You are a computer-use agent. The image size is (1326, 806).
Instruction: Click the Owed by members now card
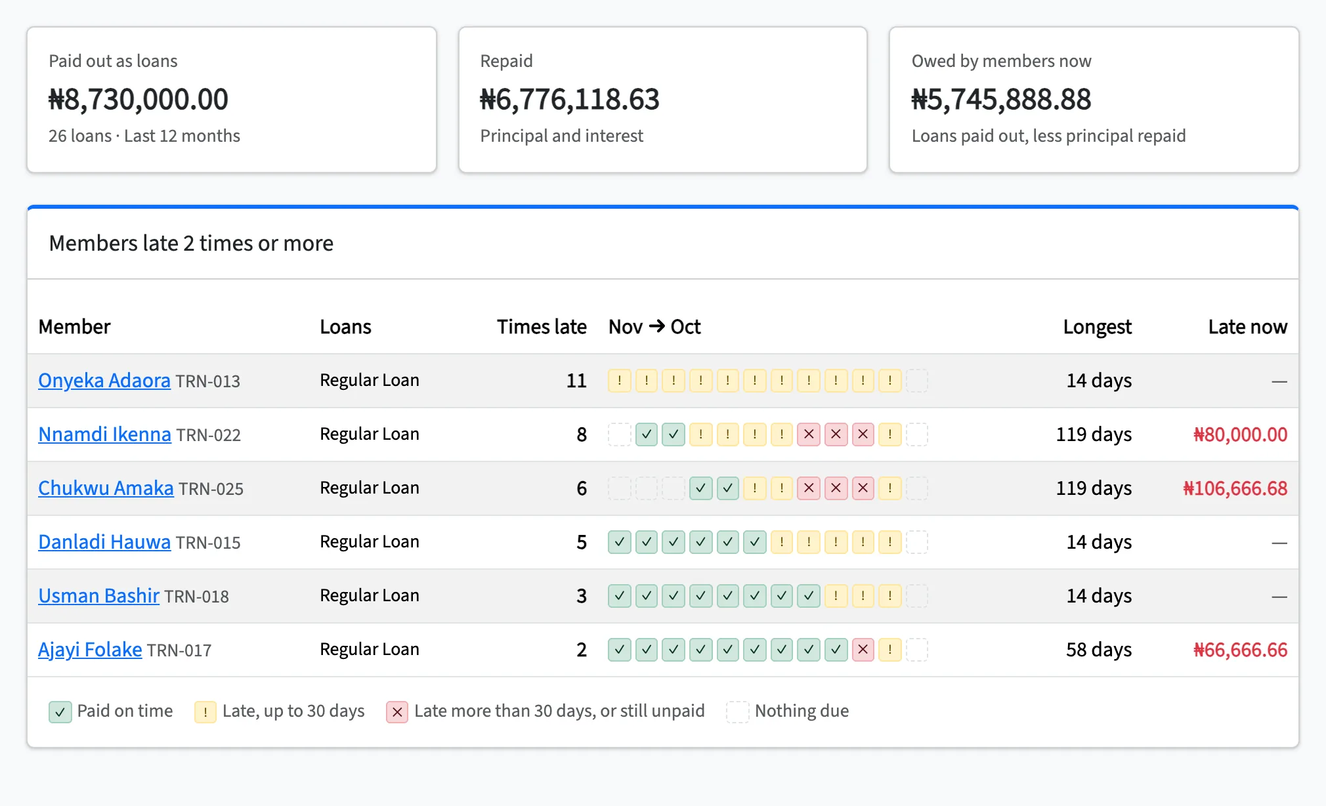(x=1094, y=100)
